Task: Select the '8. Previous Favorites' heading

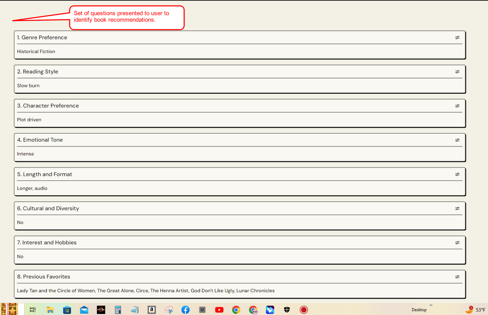Action: [44, 277]
